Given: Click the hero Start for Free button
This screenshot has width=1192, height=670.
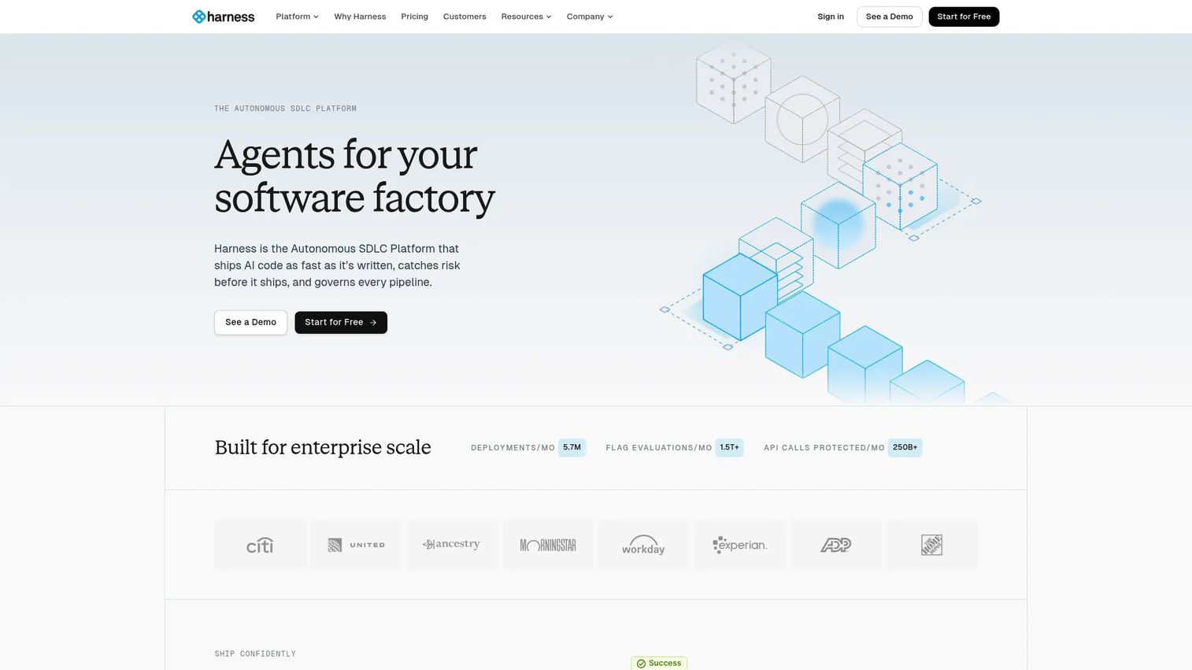Looking at the screenshot, I should [341, 322].
